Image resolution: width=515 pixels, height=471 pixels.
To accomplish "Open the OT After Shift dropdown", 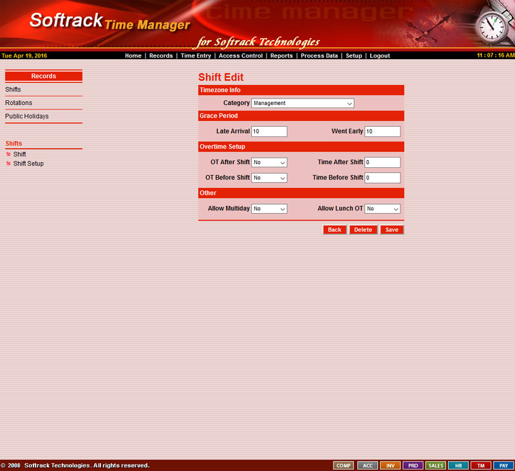I will point(269,163).
